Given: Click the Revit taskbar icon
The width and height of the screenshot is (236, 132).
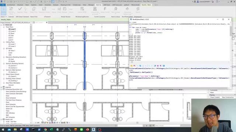Looking at the screenshot, I should pos(93,129).
